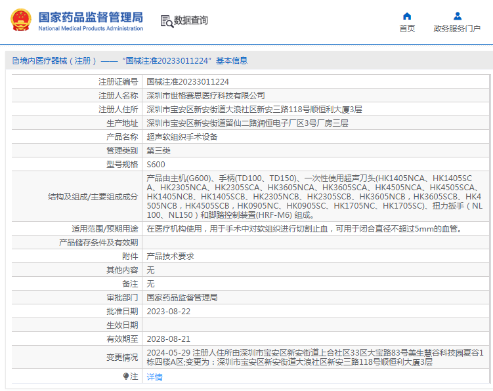The width and height of the screenshot is (493, 391).
Task: Click the 产品储存条件及有效期 row label
Action: pos(98,242)
